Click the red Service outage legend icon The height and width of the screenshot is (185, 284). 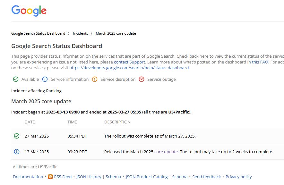click(142, 79)
